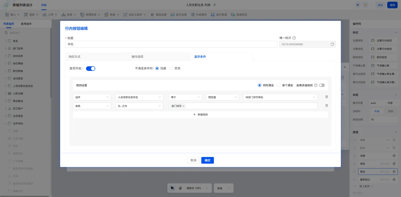Open the app grid menu icon

point(6,5)
